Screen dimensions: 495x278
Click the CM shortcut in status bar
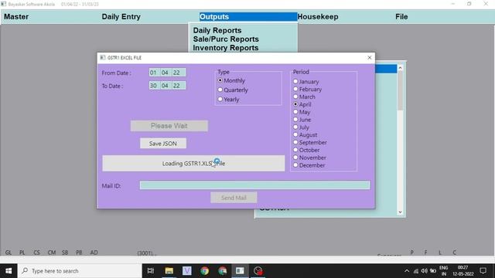coord(52,253)
